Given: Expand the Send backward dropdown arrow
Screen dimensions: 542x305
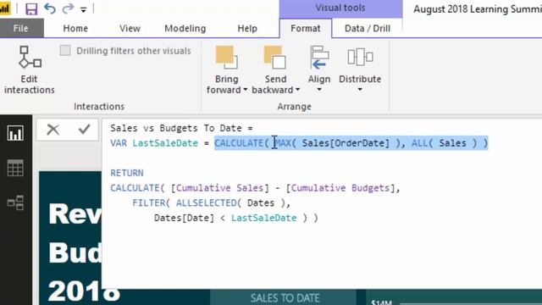Looking at the screenshot, I should tap(297, 90).
